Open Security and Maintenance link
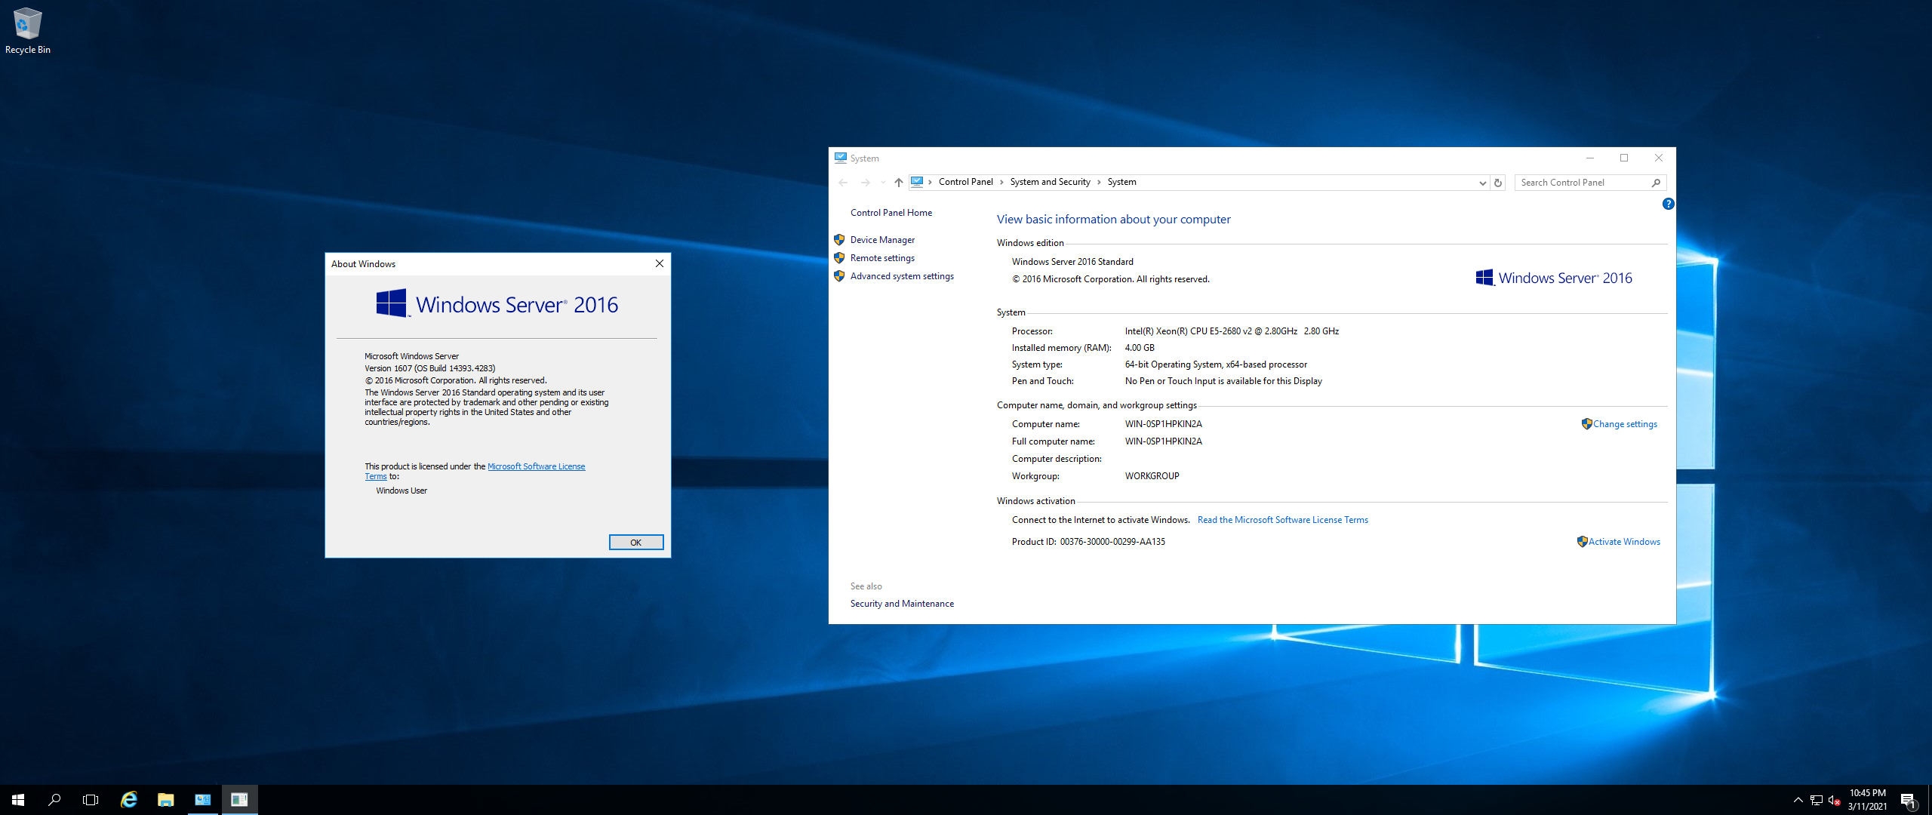This screenshot has width=1932, height=815. (x=902, y=604)
